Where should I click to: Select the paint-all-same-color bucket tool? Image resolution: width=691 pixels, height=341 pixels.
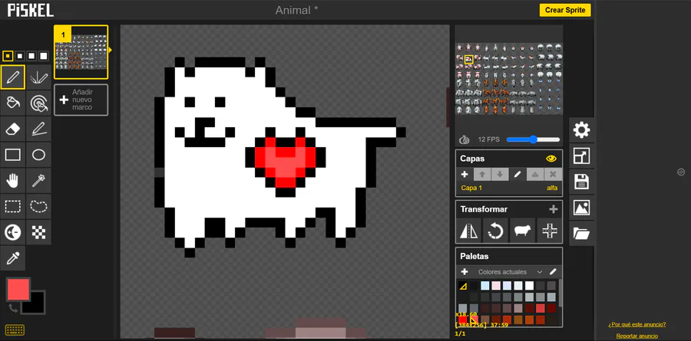[39, 103]
